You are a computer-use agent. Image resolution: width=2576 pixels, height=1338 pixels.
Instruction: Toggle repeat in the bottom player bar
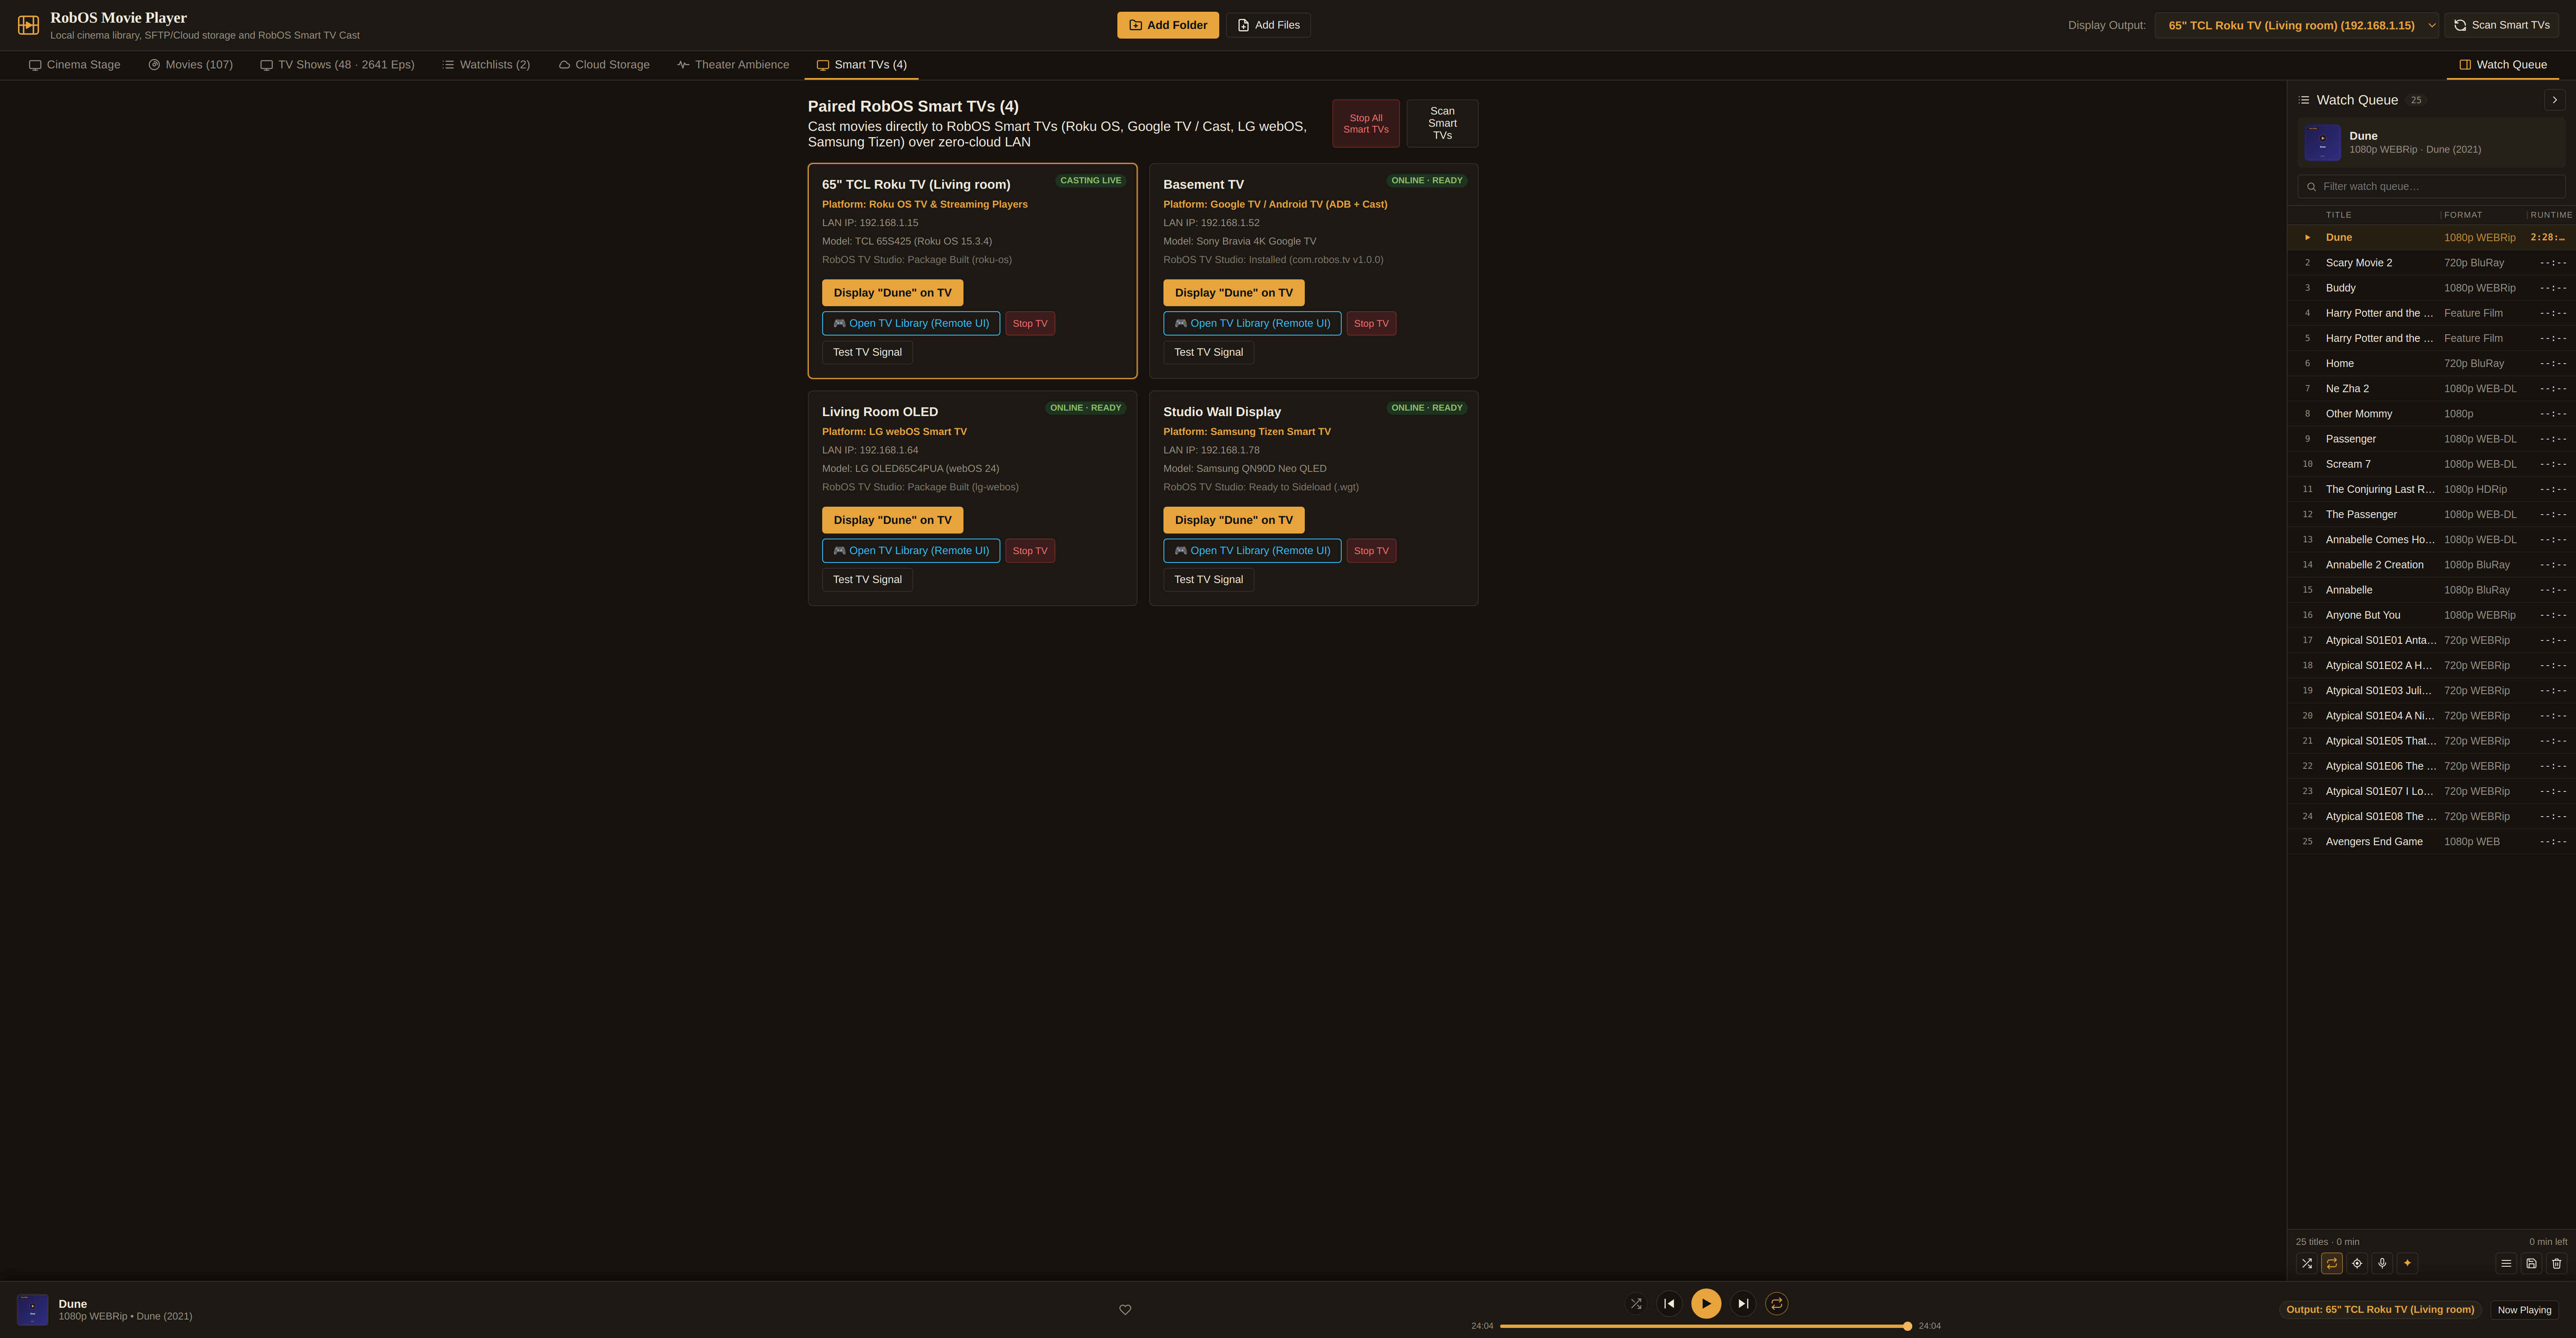click(x=1777, y=1303)
